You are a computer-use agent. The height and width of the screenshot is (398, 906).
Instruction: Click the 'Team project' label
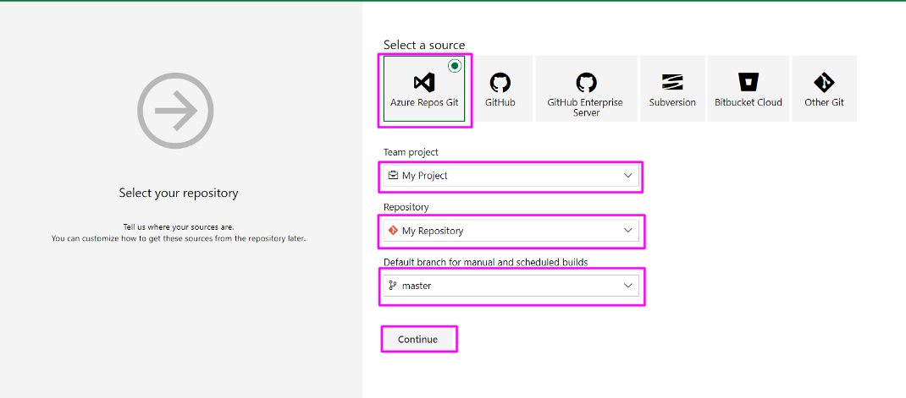411,152
